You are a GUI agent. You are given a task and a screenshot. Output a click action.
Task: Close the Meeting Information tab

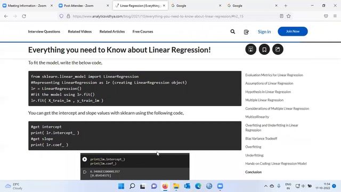52,6
